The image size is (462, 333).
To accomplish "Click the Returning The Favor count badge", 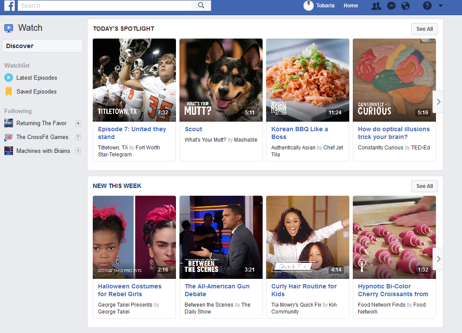I will click(x=78, y=123).
